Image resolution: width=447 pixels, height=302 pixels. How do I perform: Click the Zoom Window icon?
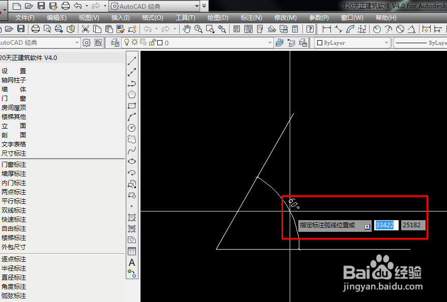coord(210,29)
